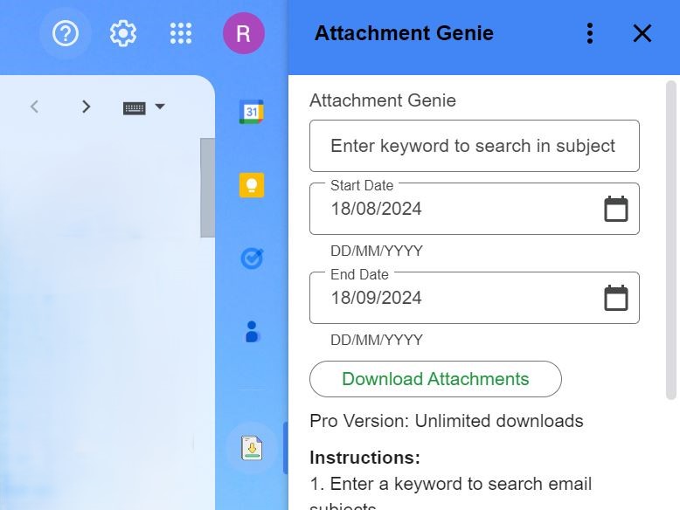Click the Attachment Genie panel scrollbar
Viewport: 680px width, 510px height.
pyautogui.click(x=671, y=239)
